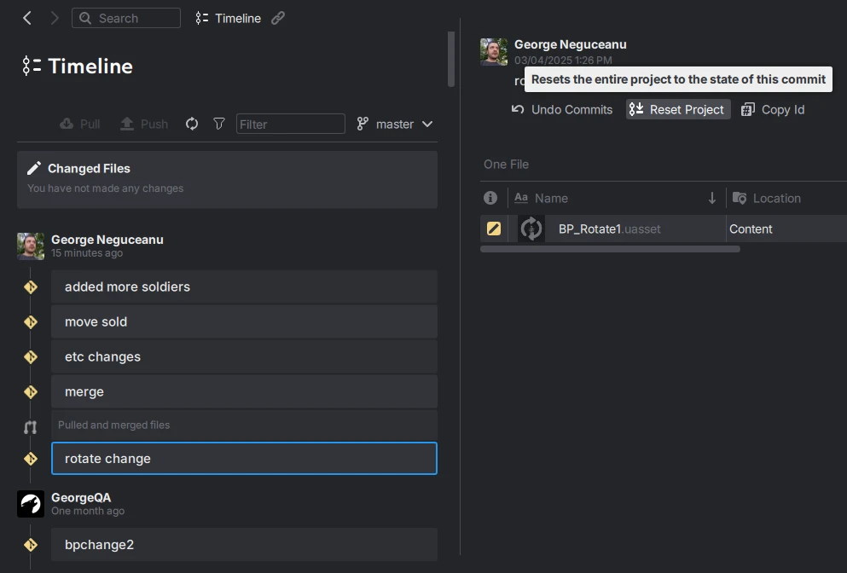Image resolution: width=847 pixels, height=573 pixels.
Task: Click the BP_Rotate1 blueprint rotate icon
Action: [x=531, y=229]
